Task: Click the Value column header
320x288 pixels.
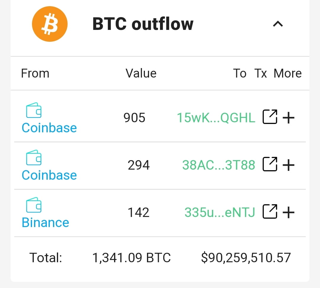Action: 141,73
